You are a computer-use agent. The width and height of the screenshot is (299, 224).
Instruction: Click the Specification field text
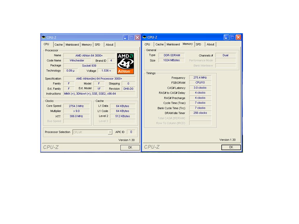click(x=99, y=79)
